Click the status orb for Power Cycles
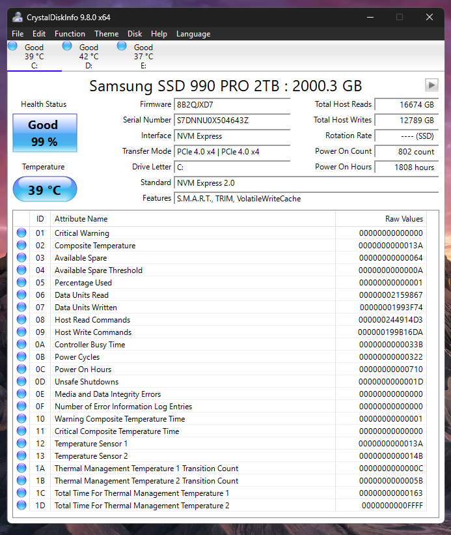 [21, 356]
